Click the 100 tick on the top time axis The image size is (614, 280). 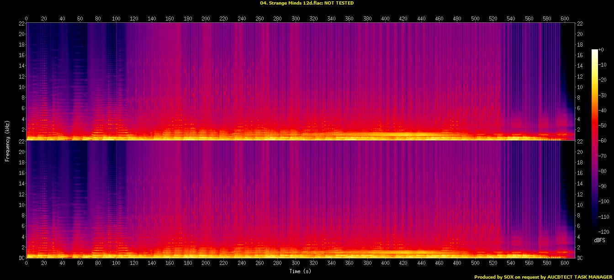pos(116,18)
